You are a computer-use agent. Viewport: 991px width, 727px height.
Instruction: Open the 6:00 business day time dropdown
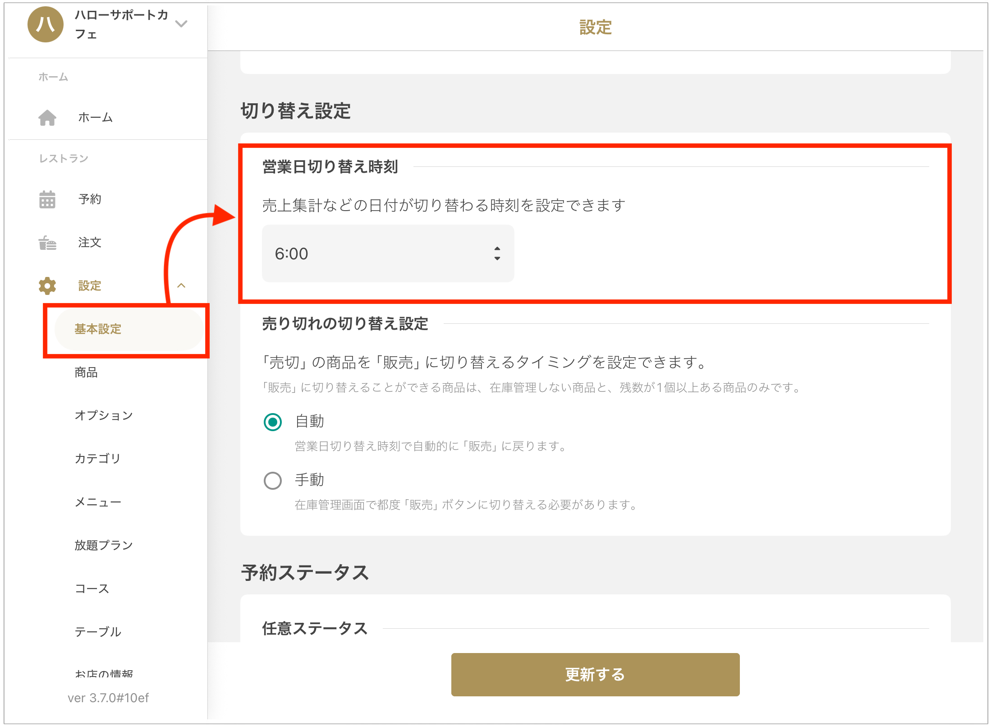click(x=388, y=253)
